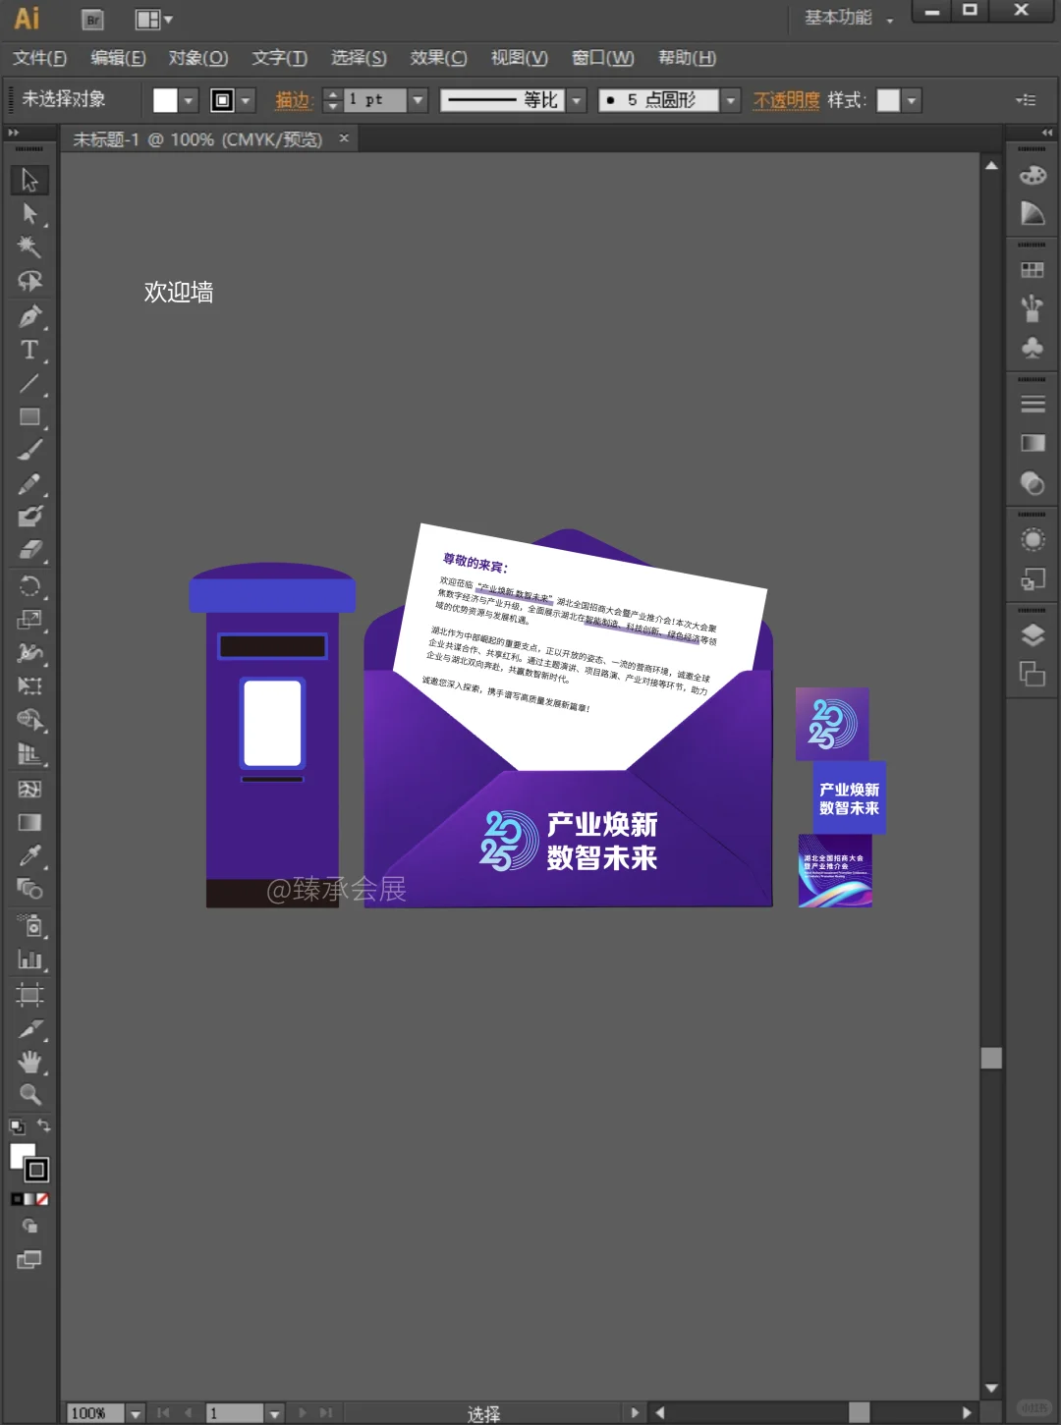Screen dimensions: 1061x1425
Task: Open the Color panel palette icon
Action: [x=1033, y=175]
